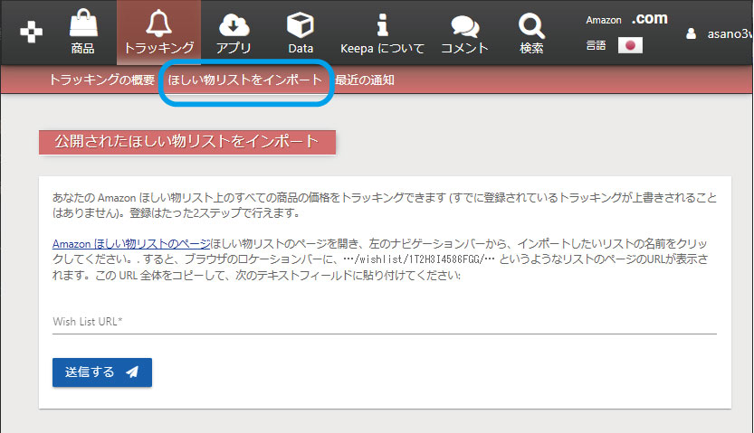Open the Amazon .com domain selector
Viewport: 754px width, 433px height.
[626, 19]
